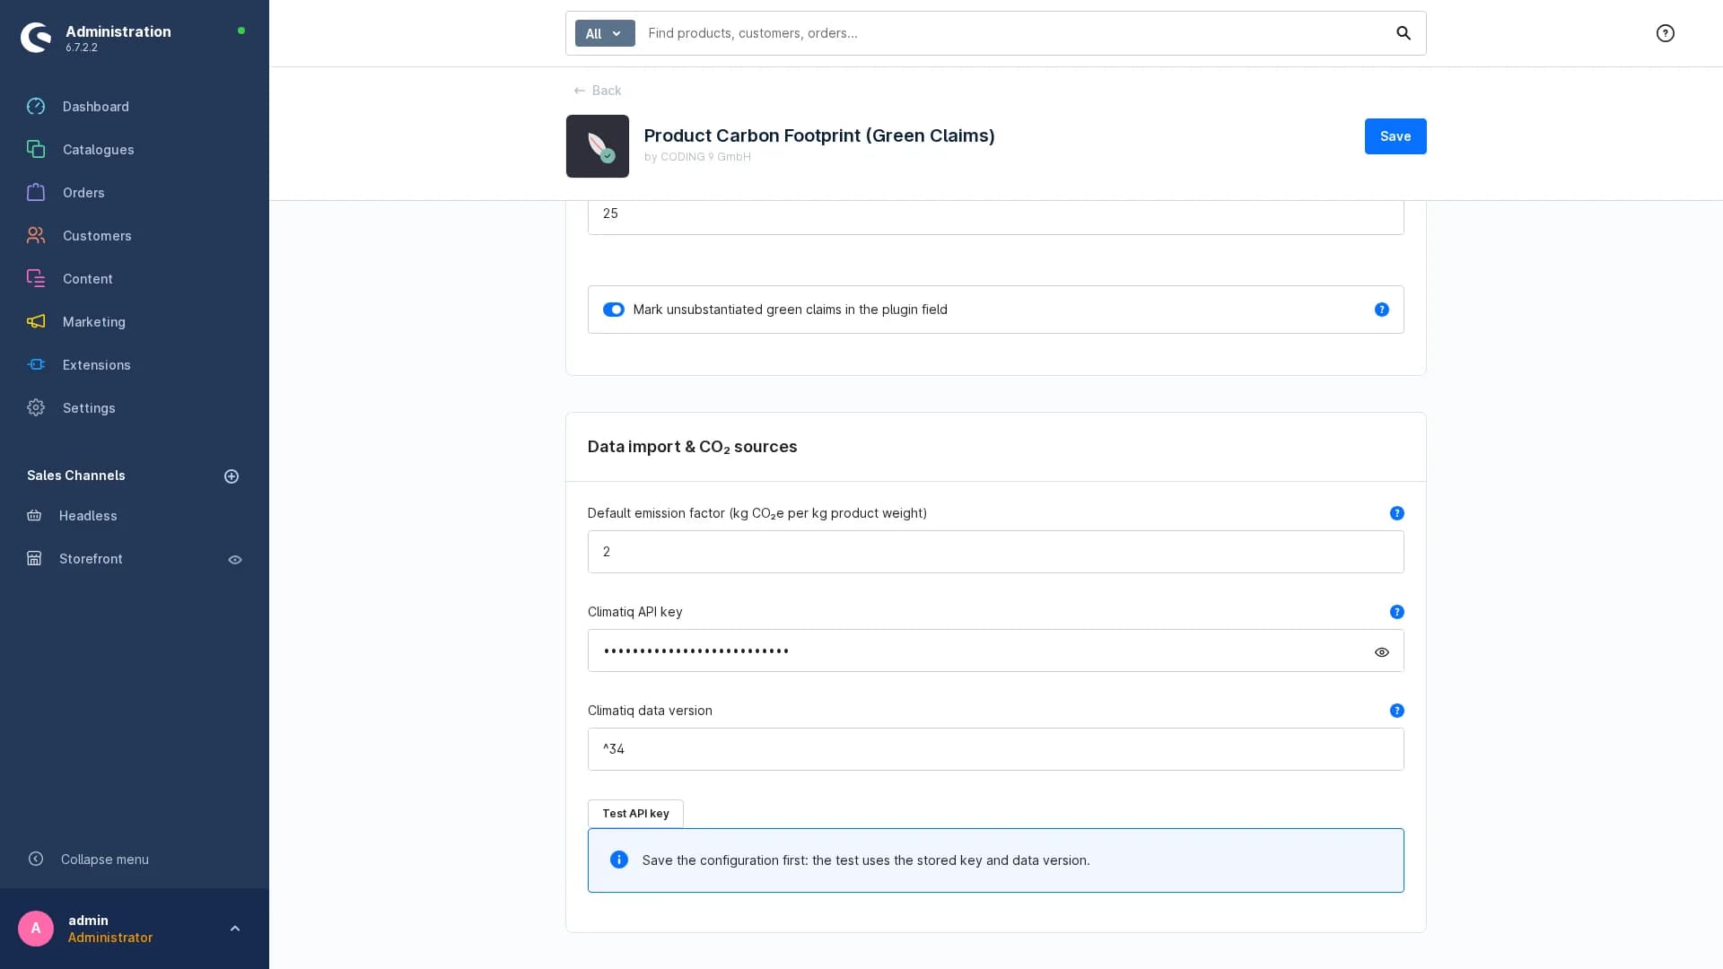Save the plugin configuration
This screenshot has width=1723, height=969.
pos(1395,136)
